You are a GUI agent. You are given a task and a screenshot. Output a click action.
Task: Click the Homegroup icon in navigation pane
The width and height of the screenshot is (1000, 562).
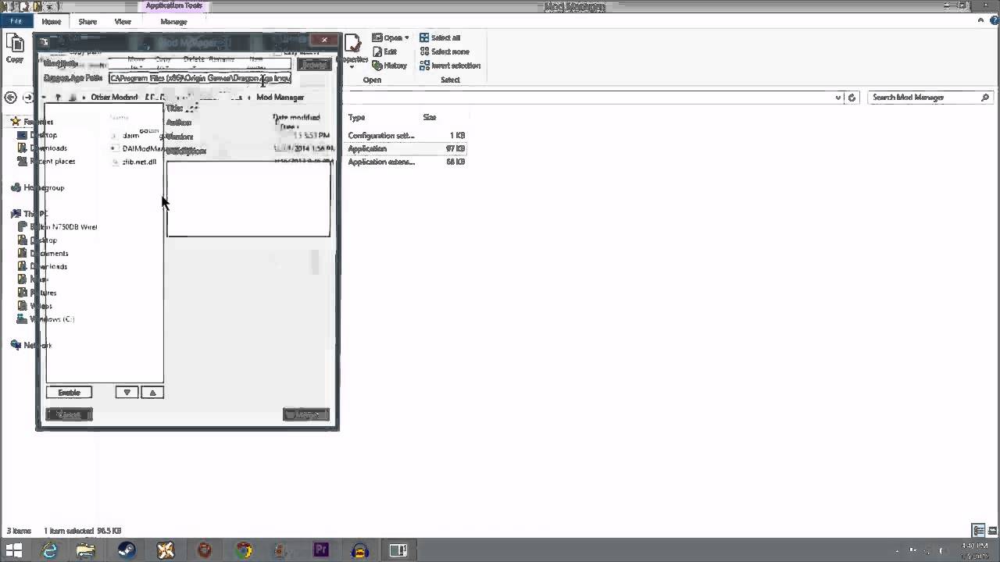pyautogui.click(x=16, y=187)
